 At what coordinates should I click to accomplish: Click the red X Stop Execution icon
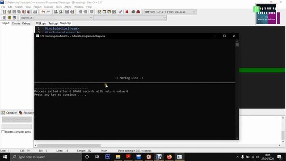tap(127, 12)
